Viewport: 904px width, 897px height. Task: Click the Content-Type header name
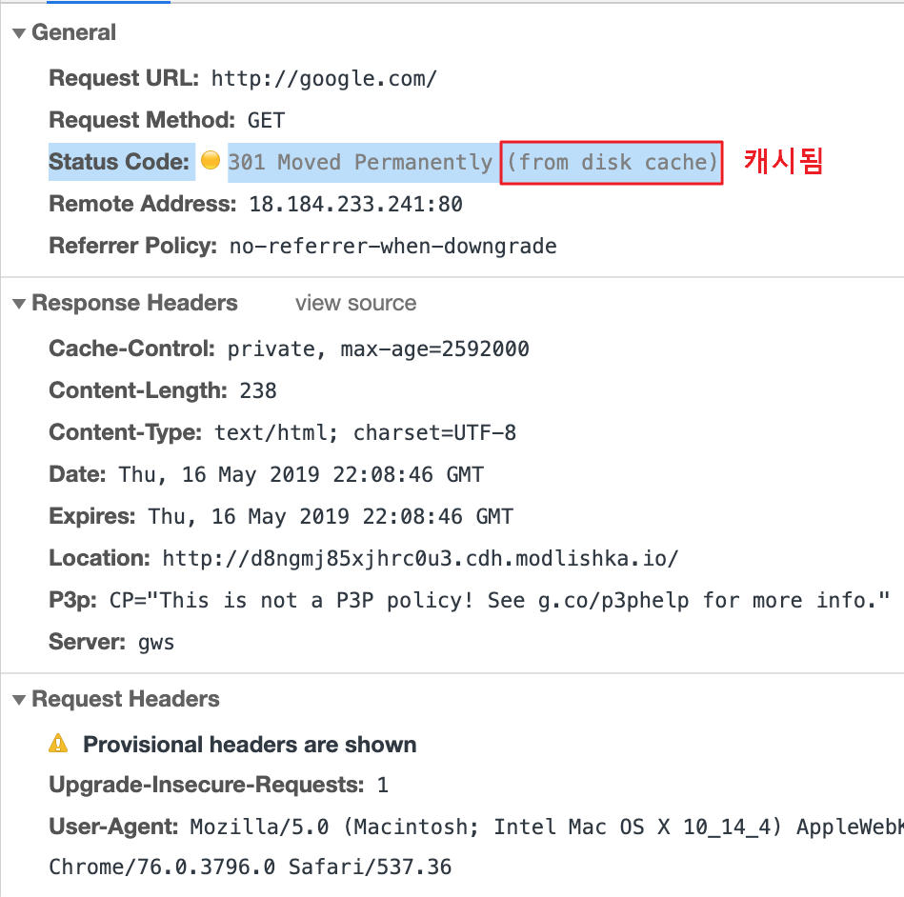click(126, 433)
